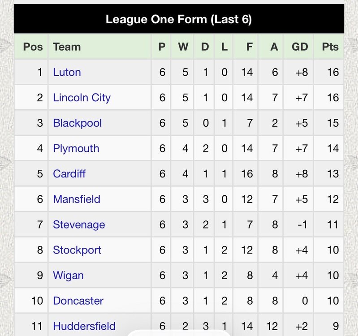This screenshot has height=336, width=358.
Task: Open the Stockport team link
Action: tap(77, 250)
